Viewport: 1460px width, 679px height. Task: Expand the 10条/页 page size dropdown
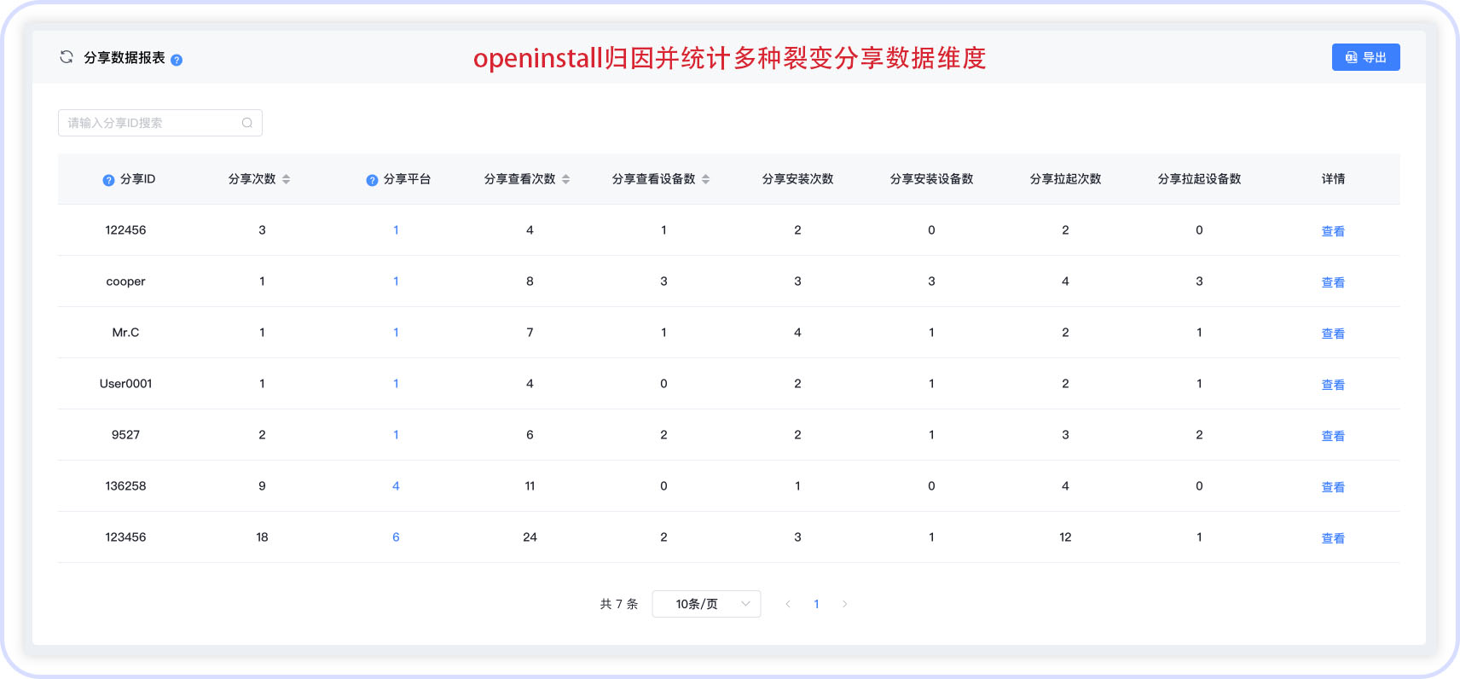(706, 604)
